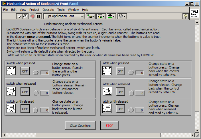Click the latch until released counter field
Viewport: 201px width, 139px height.
[x=139, y=110]
